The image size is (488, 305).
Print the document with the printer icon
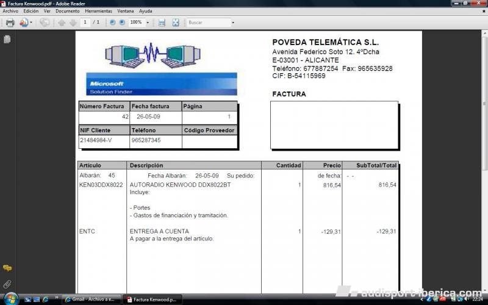click(10, 23)
